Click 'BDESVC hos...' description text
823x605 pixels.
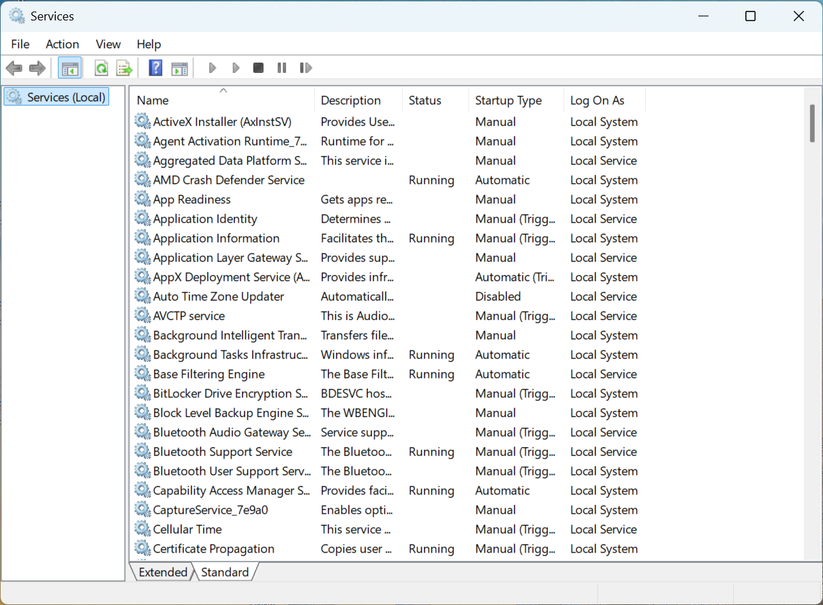coord(356,393)
